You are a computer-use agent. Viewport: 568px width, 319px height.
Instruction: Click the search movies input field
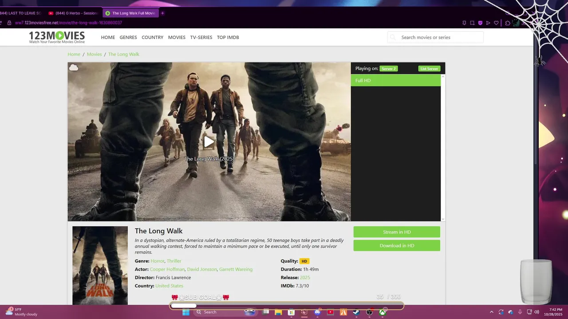435,38
